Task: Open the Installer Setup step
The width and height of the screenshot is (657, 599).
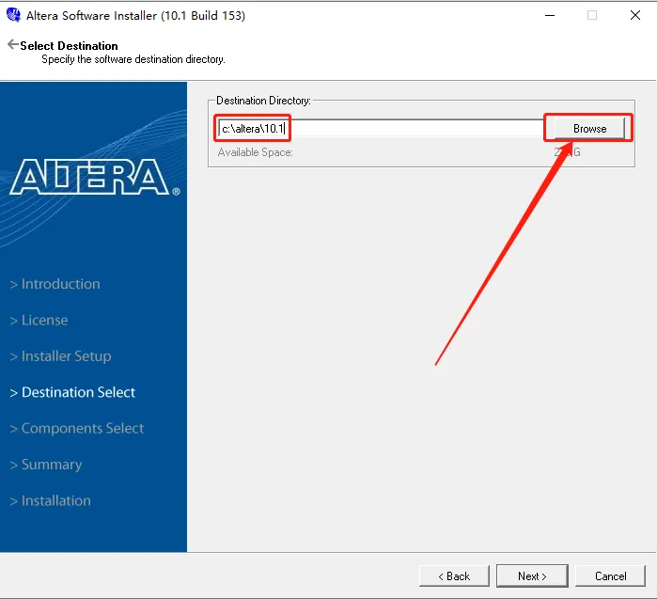Action: (x=61, y=355)
